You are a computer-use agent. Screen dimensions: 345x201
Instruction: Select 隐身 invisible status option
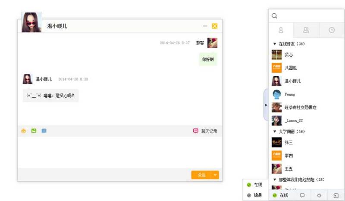(x=255, y=195)
